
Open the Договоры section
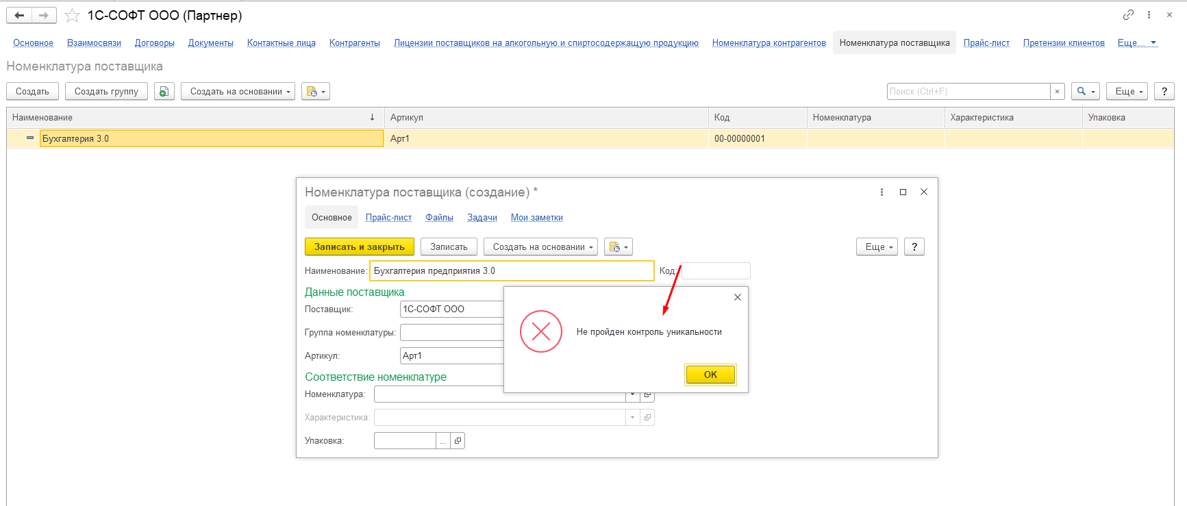[x=155, y=42]
